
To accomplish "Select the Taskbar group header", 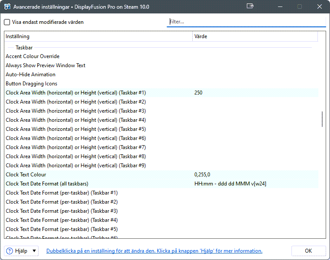I will tap(24, 47).
